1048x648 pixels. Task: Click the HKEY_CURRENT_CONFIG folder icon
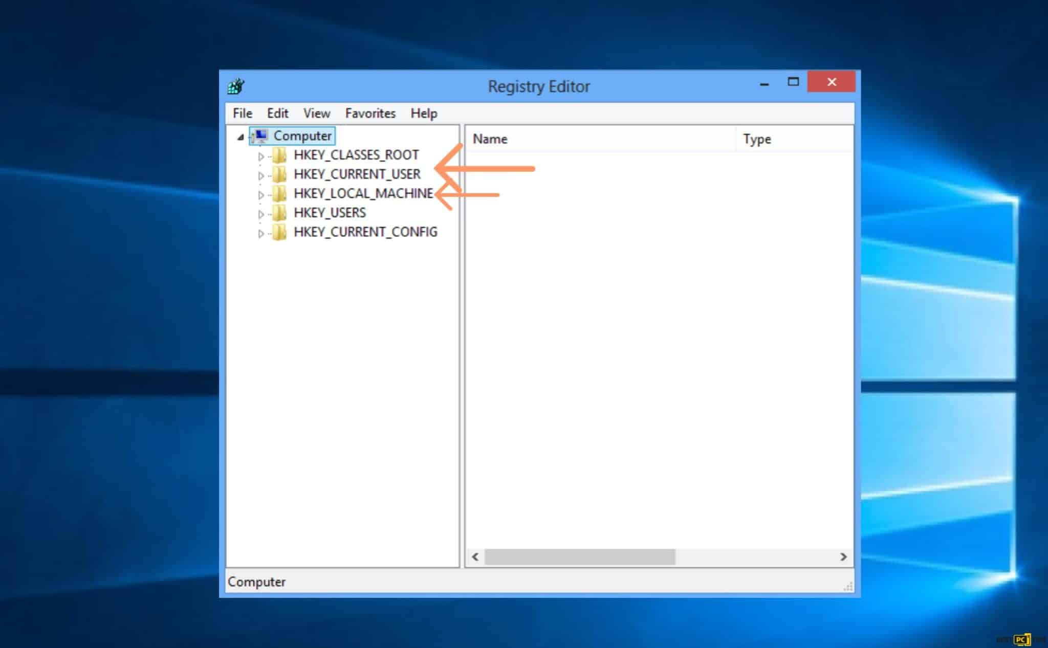pyautogui.click(x=279, y=232)
